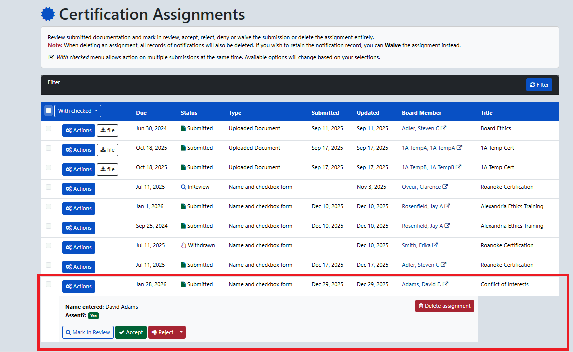Screen dimensions: 573x352
Task: Click the Filter label in the dark filter bar
Action: pos(54,82)
